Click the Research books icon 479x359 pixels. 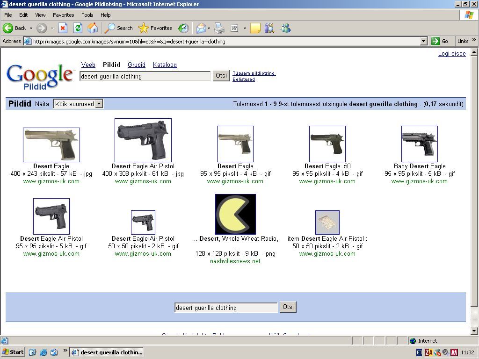[269, 28]
